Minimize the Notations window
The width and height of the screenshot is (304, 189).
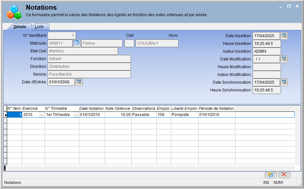point(280,6)
